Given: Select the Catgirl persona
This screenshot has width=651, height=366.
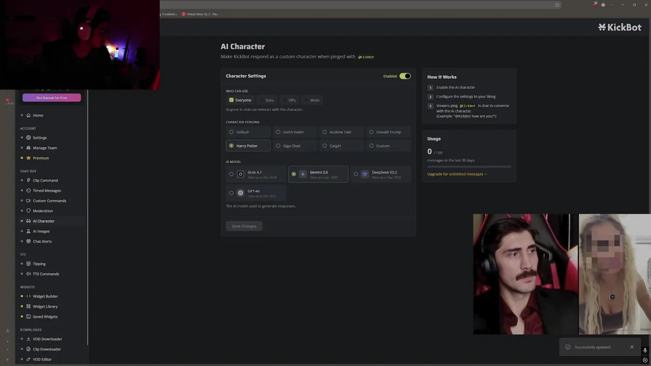Looking at the screenshot, I should (342, 146).
